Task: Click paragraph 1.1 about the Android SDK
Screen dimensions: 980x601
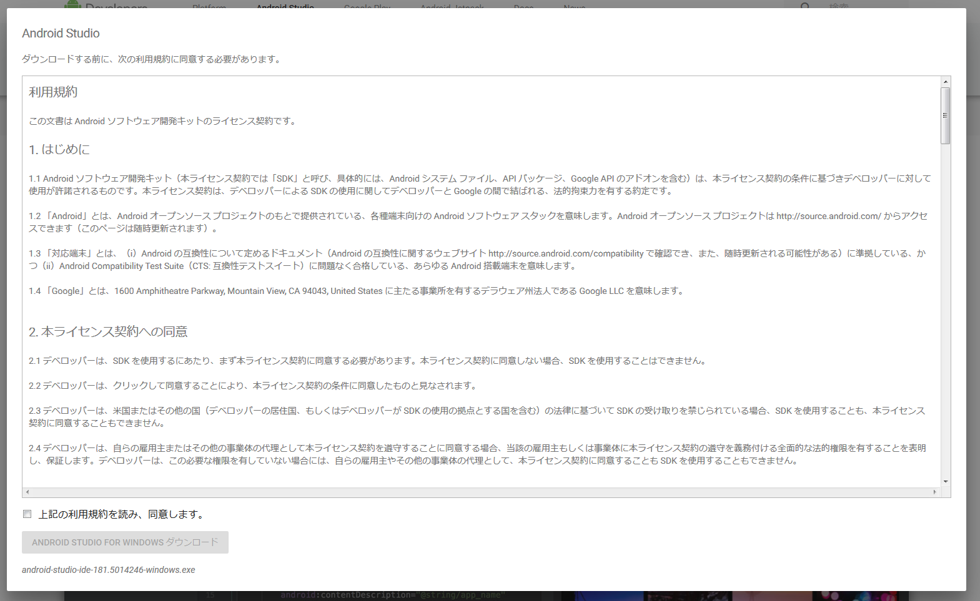Action: (x=480, y=185)
